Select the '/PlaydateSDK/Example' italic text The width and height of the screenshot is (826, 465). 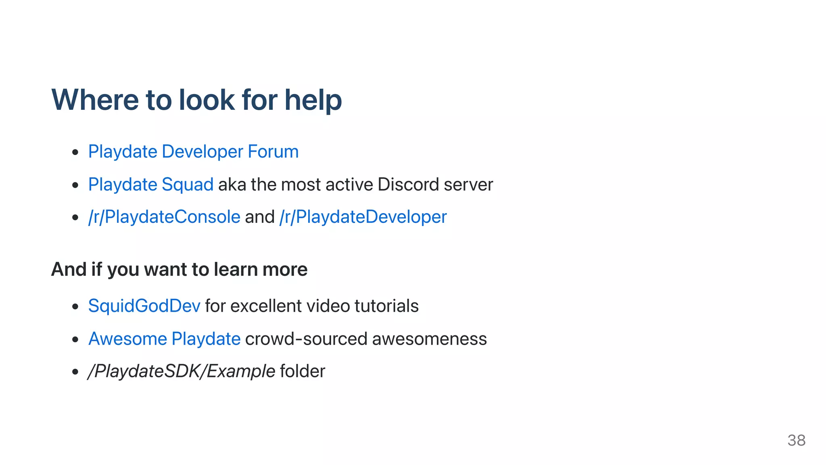coord(181,371)
